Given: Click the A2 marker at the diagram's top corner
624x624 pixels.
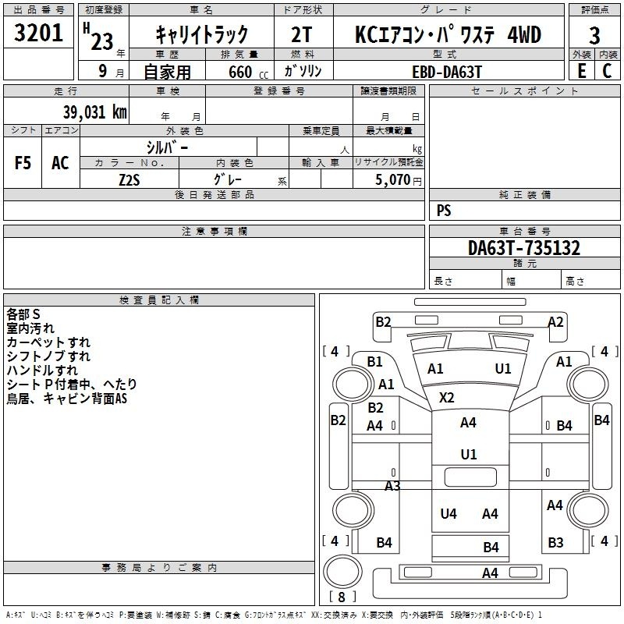Looking at the screenshot, I should pos(555,321).
